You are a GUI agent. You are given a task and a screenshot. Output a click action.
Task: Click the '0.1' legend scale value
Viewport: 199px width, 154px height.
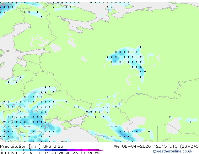tap(3, 153)
